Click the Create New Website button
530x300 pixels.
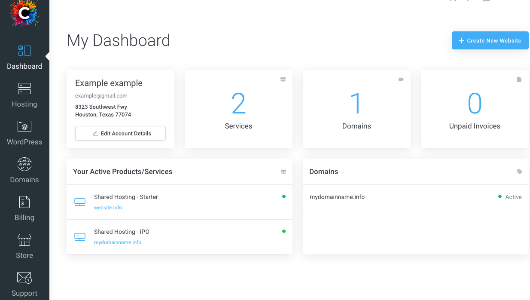(x=490, y=40)
